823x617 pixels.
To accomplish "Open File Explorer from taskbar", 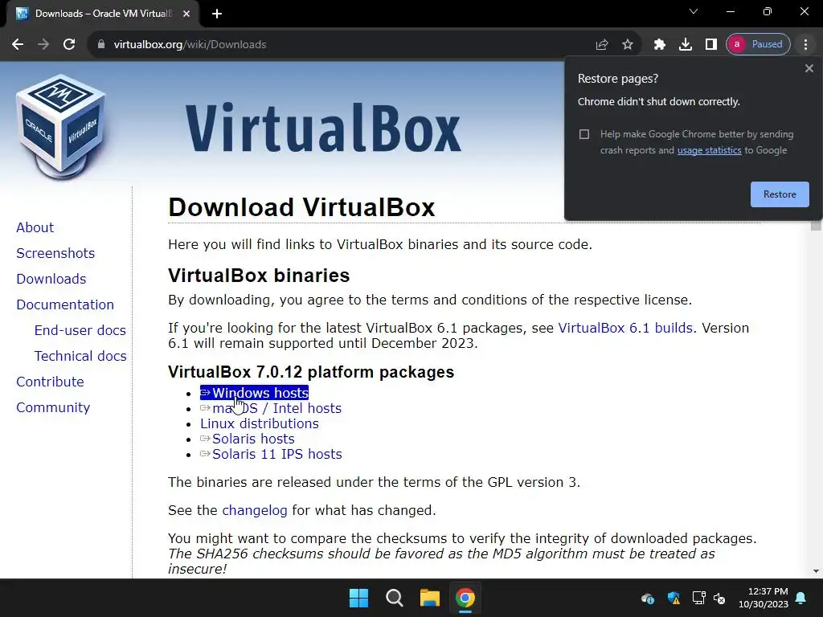I will (x=430, y=598).
